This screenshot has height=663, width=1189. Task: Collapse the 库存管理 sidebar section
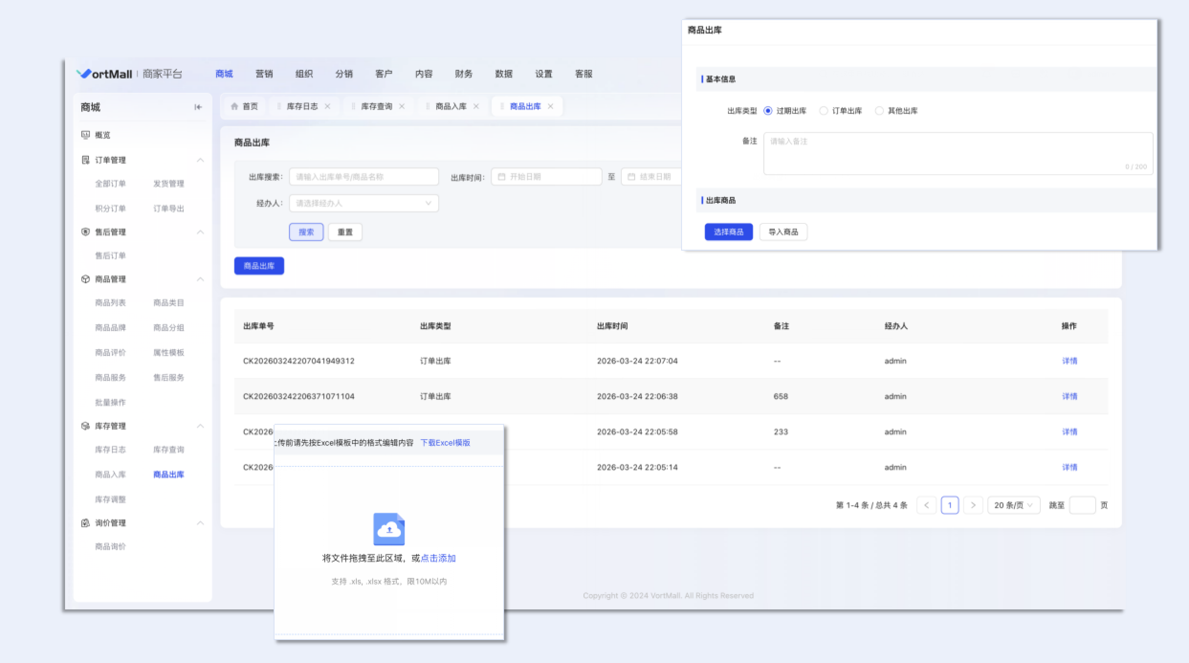[x=200, y=426]
